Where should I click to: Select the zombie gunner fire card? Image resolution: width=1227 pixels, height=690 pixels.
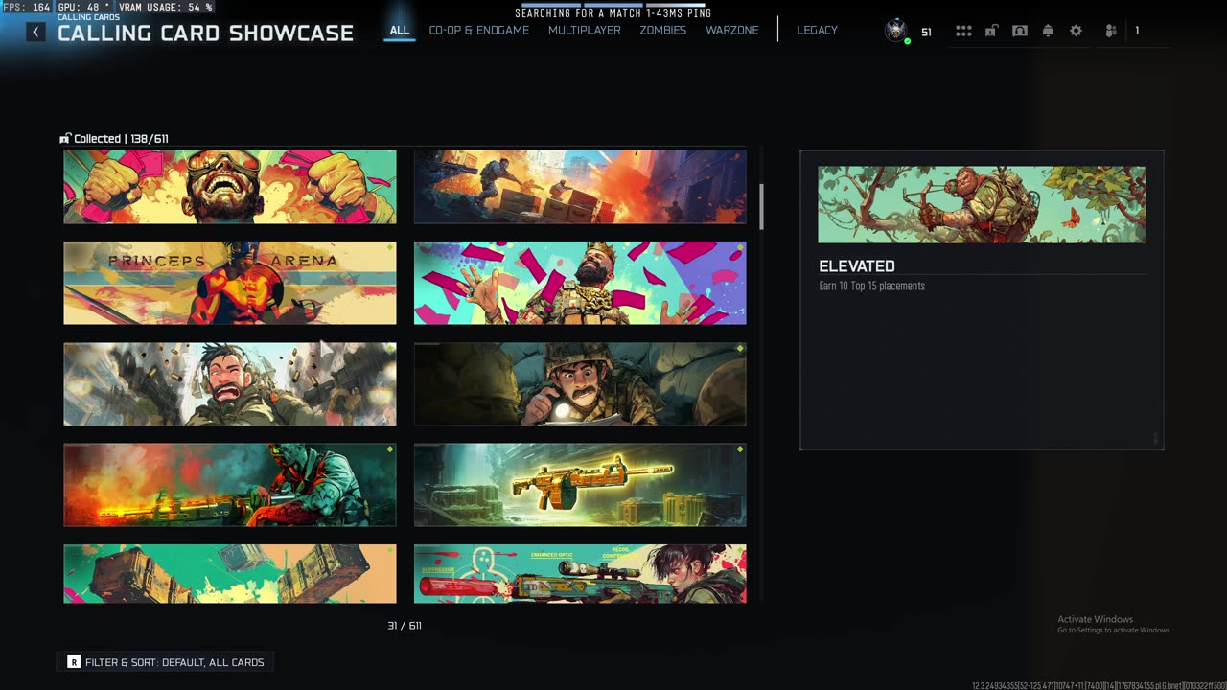[x=230, y=485]
